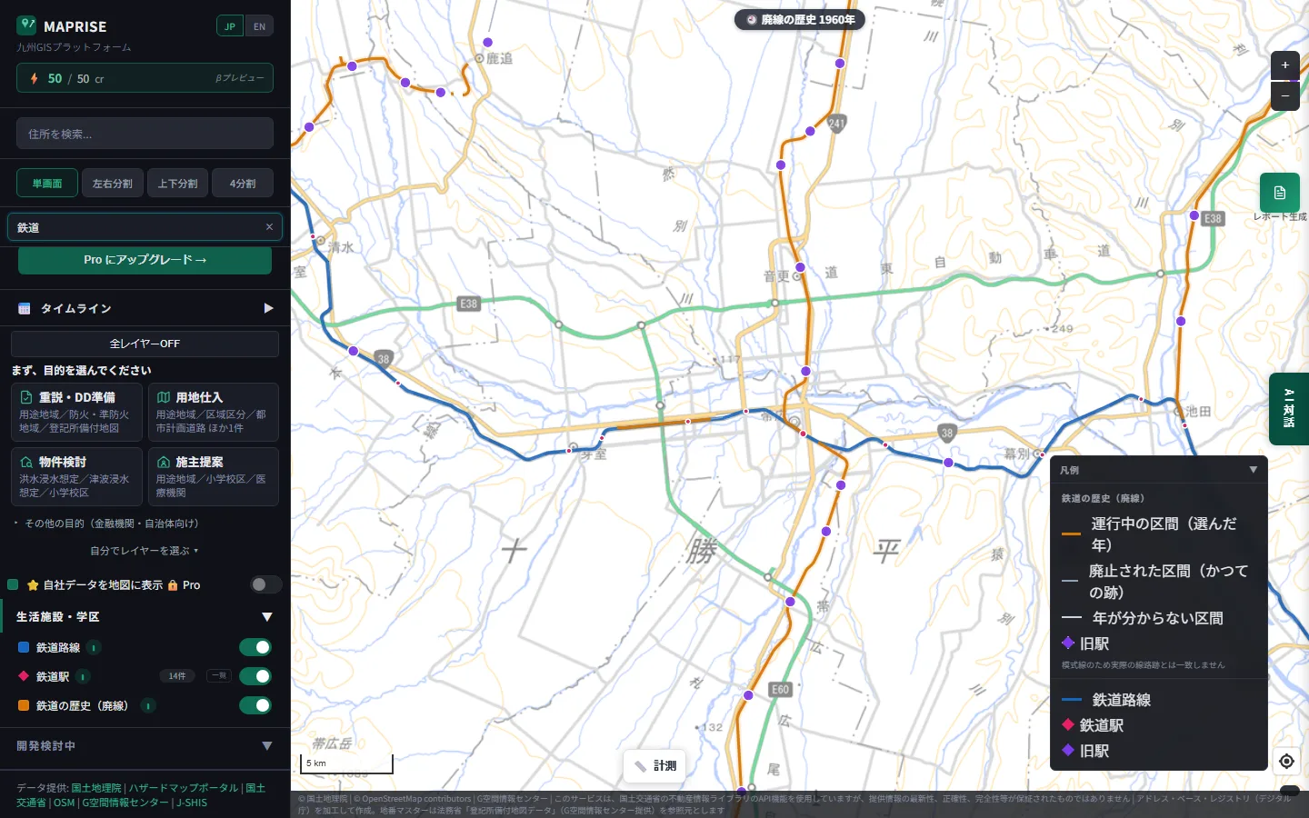Click the credits lightning bolt icon
The image size is (1309, 818).
point(34,78)
